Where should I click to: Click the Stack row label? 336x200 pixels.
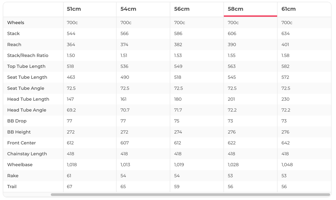tap(14, 33)
